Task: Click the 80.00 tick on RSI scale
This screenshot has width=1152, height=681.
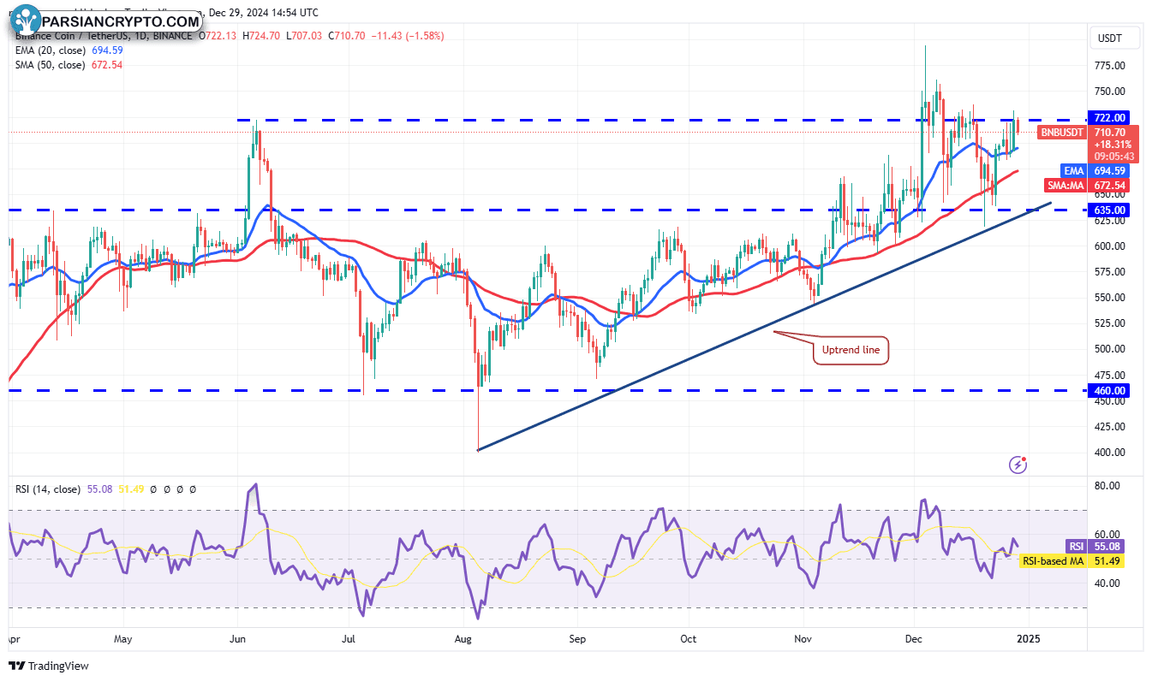Action: [x=1108, y=485]
